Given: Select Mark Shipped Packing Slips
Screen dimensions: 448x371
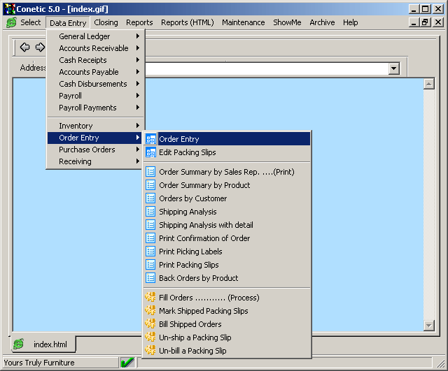Looking at the screenshot, I should pos(203,311).
